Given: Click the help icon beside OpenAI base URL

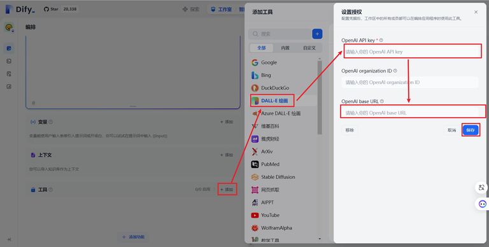Looking at the screenshot, I should click(x=382, y=101).
